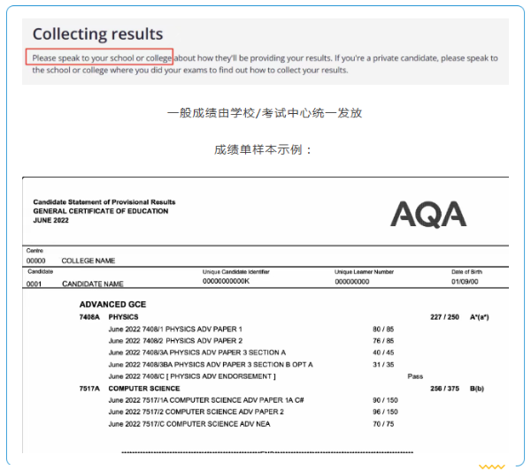Click the sentence starting 'the school or college where'
The image size is (531, 470).
(190, 70)
